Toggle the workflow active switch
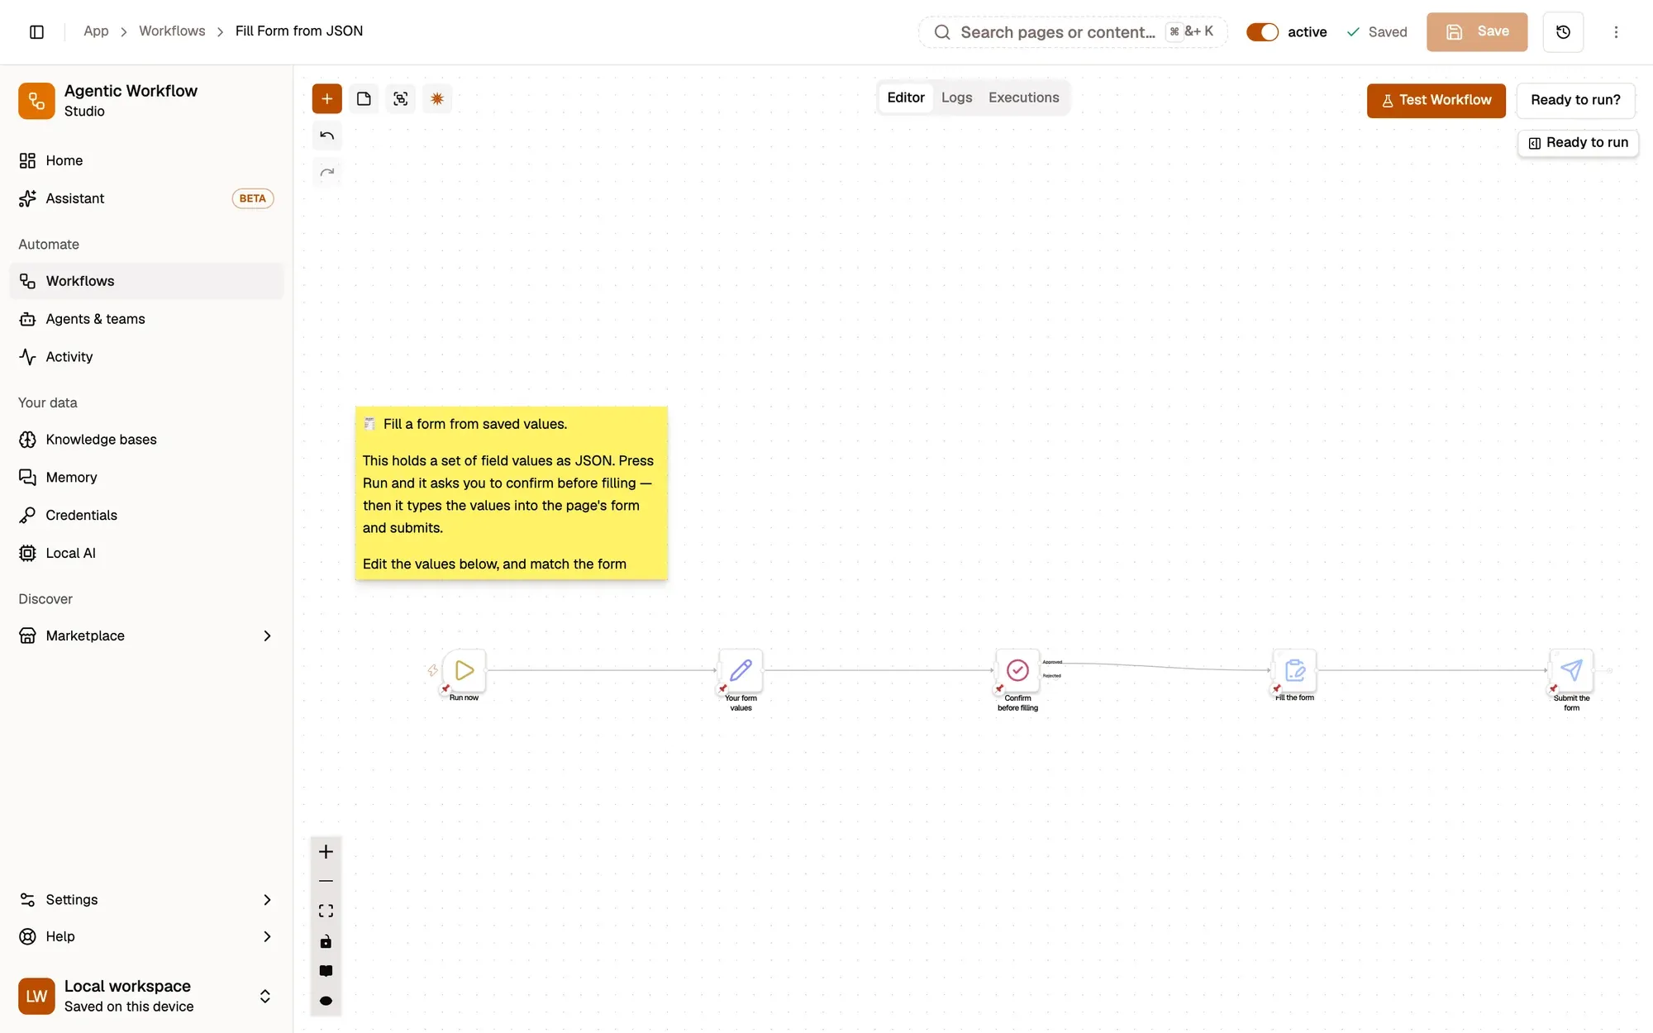Screen dimensions: 1653x1033 coord(1262,31)
